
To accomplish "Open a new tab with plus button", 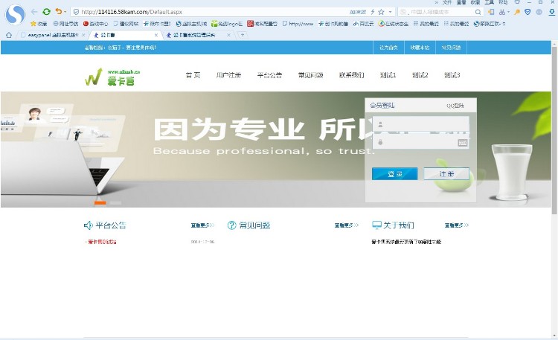I will pyautogui.click(x=243, y=35).
